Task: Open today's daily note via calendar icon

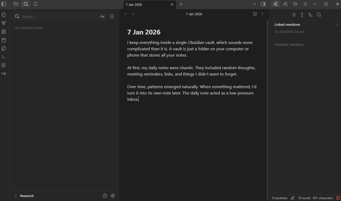Action: (x=4, y=40)
